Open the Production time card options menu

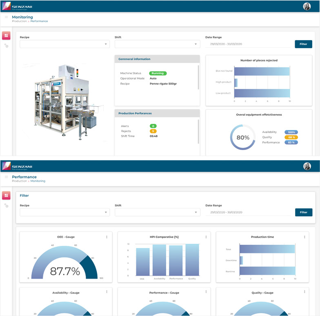click(304, 237)
